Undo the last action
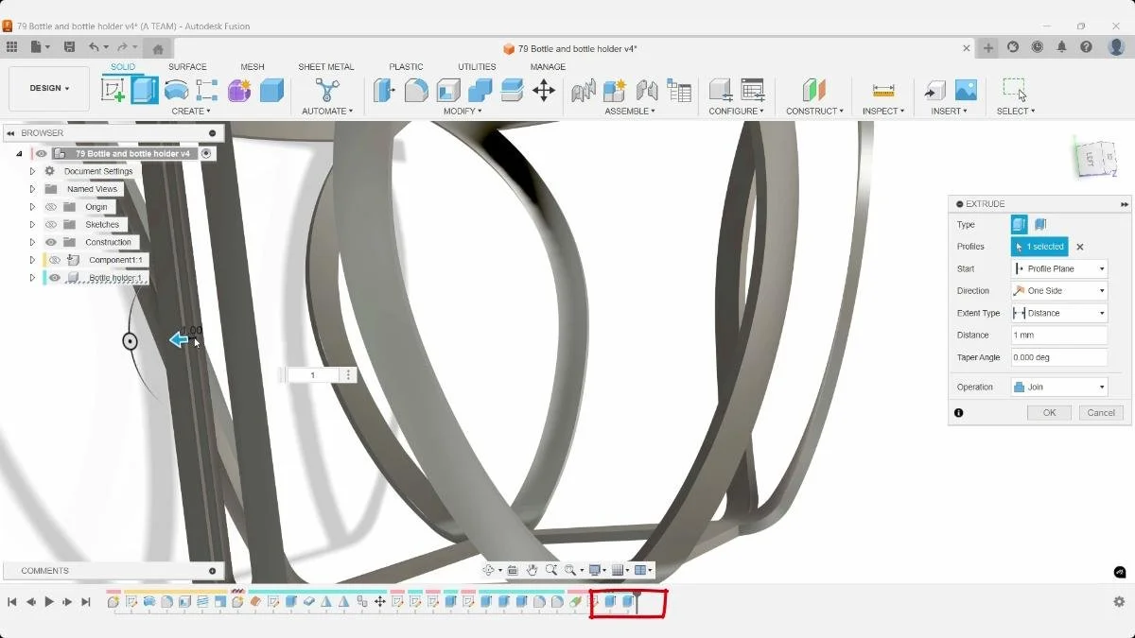This screenshot has height=638, width=1135. (94, 47)
